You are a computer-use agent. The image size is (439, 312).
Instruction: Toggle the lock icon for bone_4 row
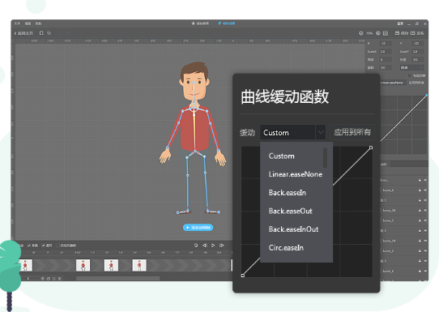(x=420, y=190)
